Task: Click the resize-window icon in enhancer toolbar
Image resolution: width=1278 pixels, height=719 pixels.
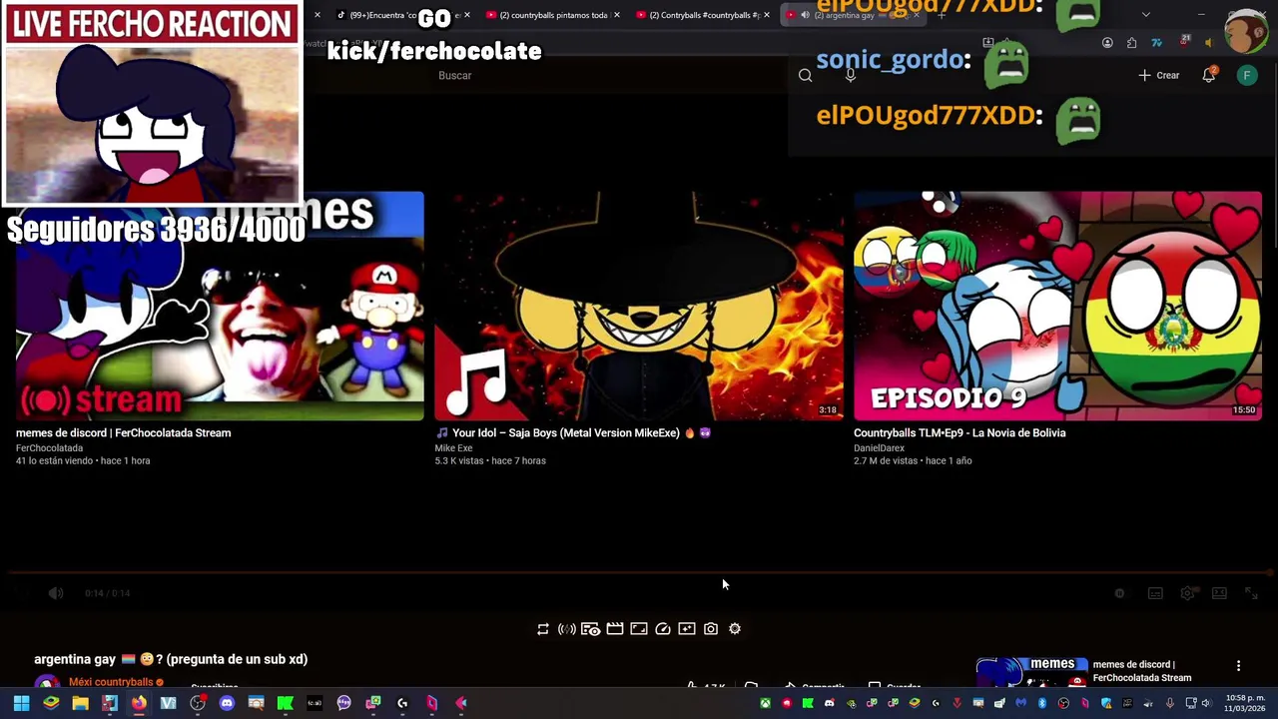Action: click(639, 629)
